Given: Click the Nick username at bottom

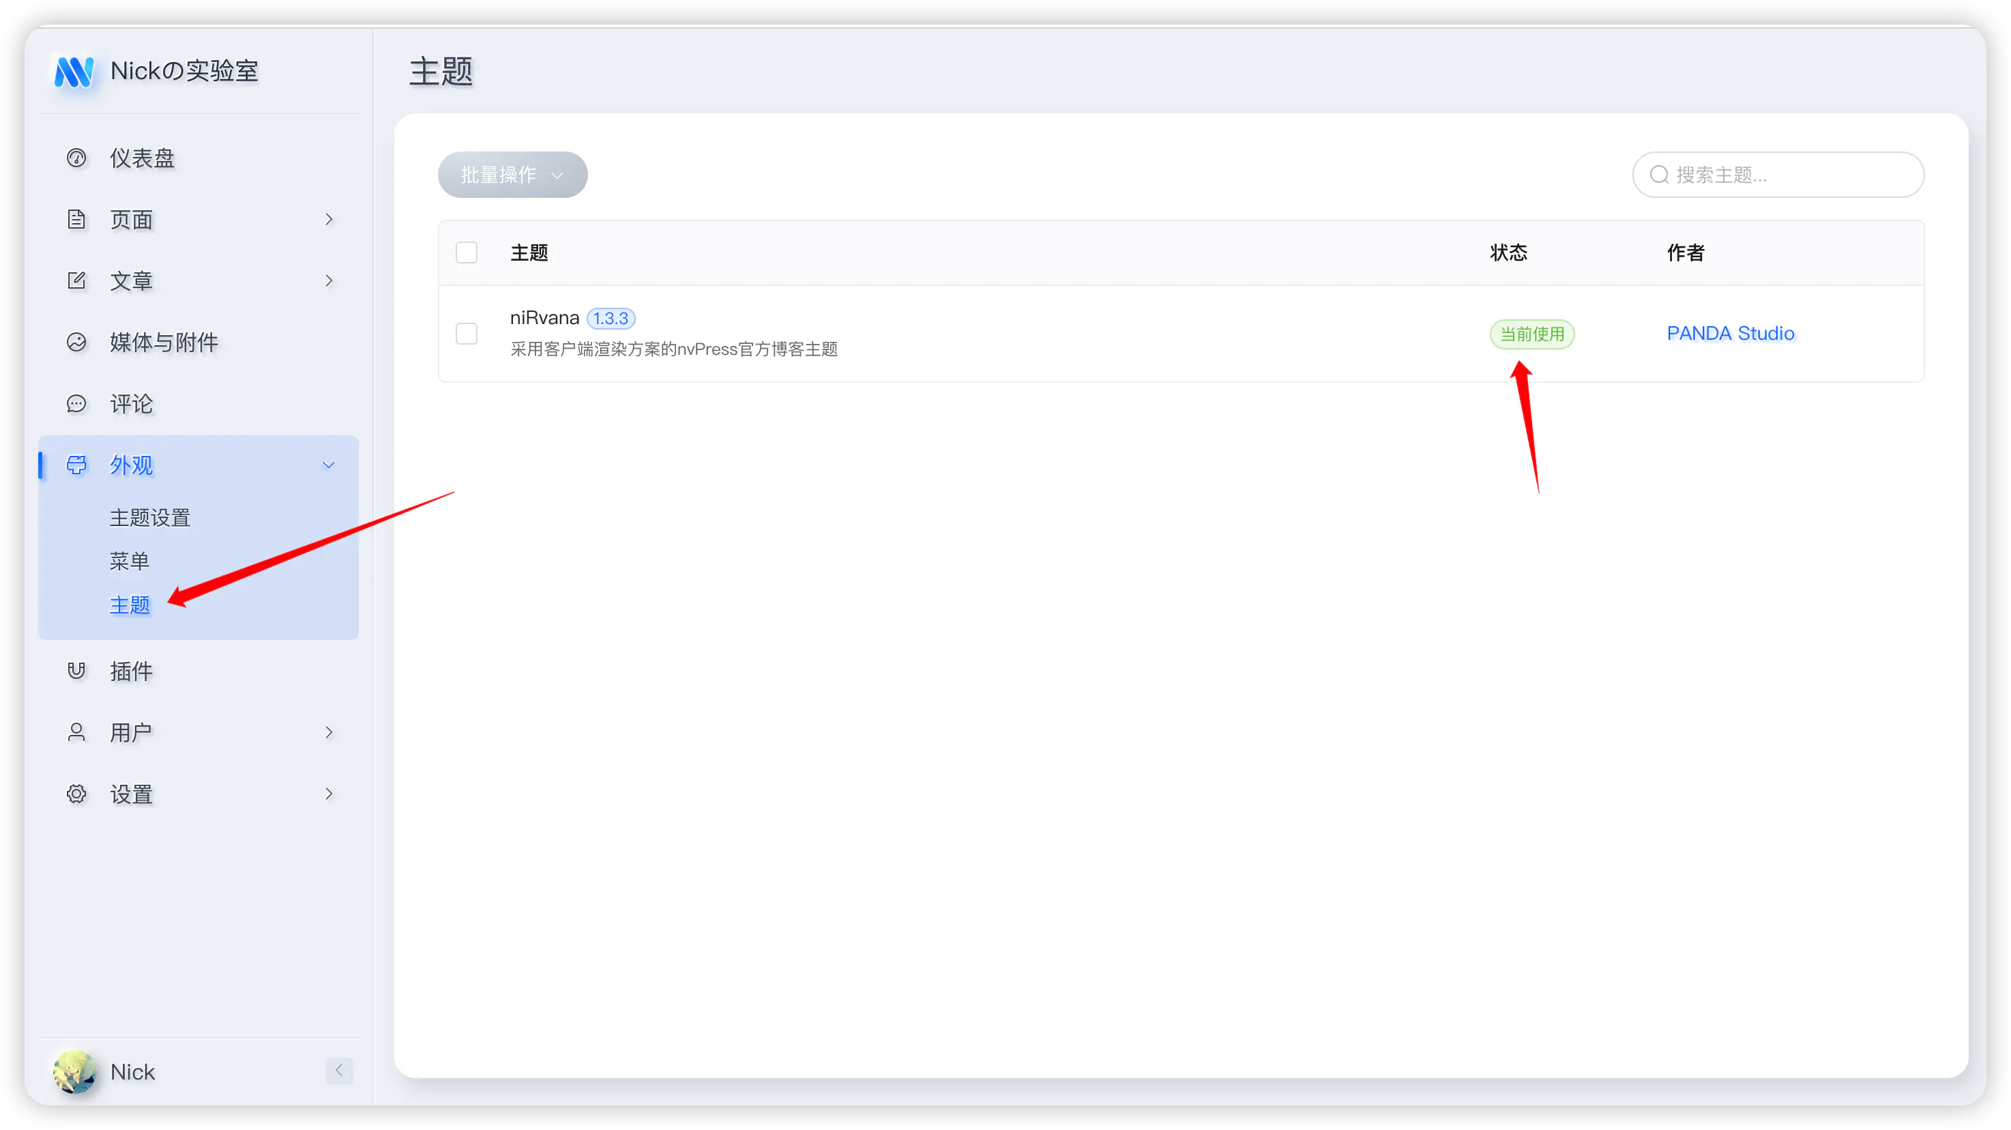Looking at the screenshot, I should (133, 1072).
